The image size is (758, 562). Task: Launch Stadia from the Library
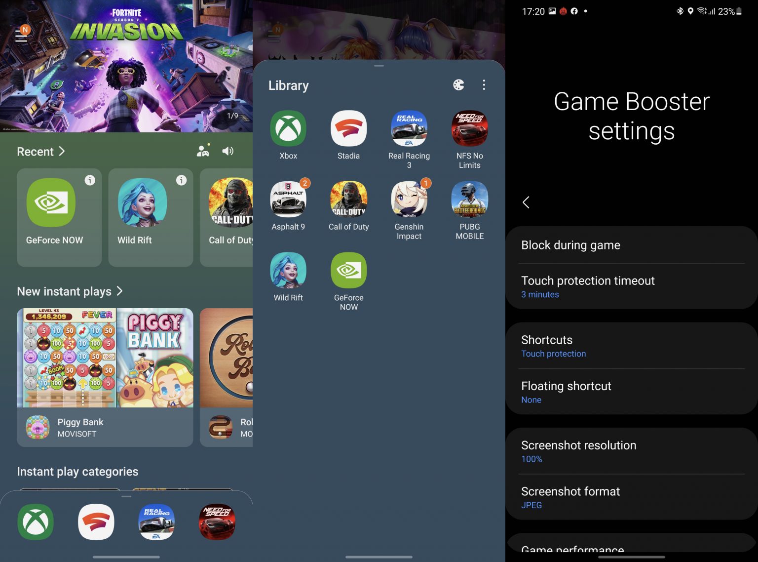point(348,128)
